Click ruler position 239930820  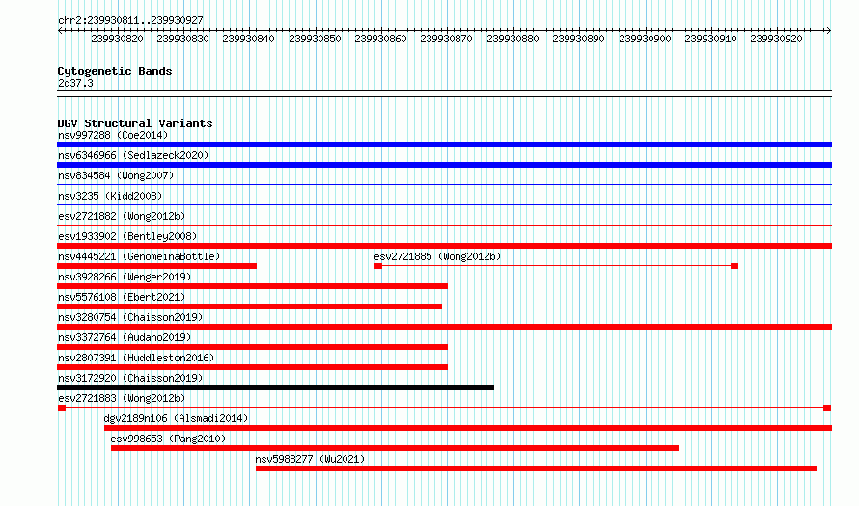tap(117, 39)
